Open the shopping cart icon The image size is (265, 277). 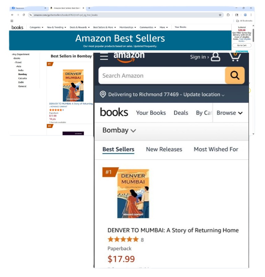coord(235,57)
